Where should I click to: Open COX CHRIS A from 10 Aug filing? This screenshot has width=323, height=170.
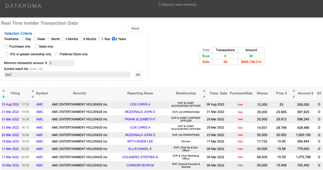[140, 104]
